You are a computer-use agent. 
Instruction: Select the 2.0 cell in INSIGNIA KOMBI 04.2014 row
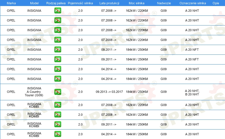pyautogui.click(x=80, y=134)
